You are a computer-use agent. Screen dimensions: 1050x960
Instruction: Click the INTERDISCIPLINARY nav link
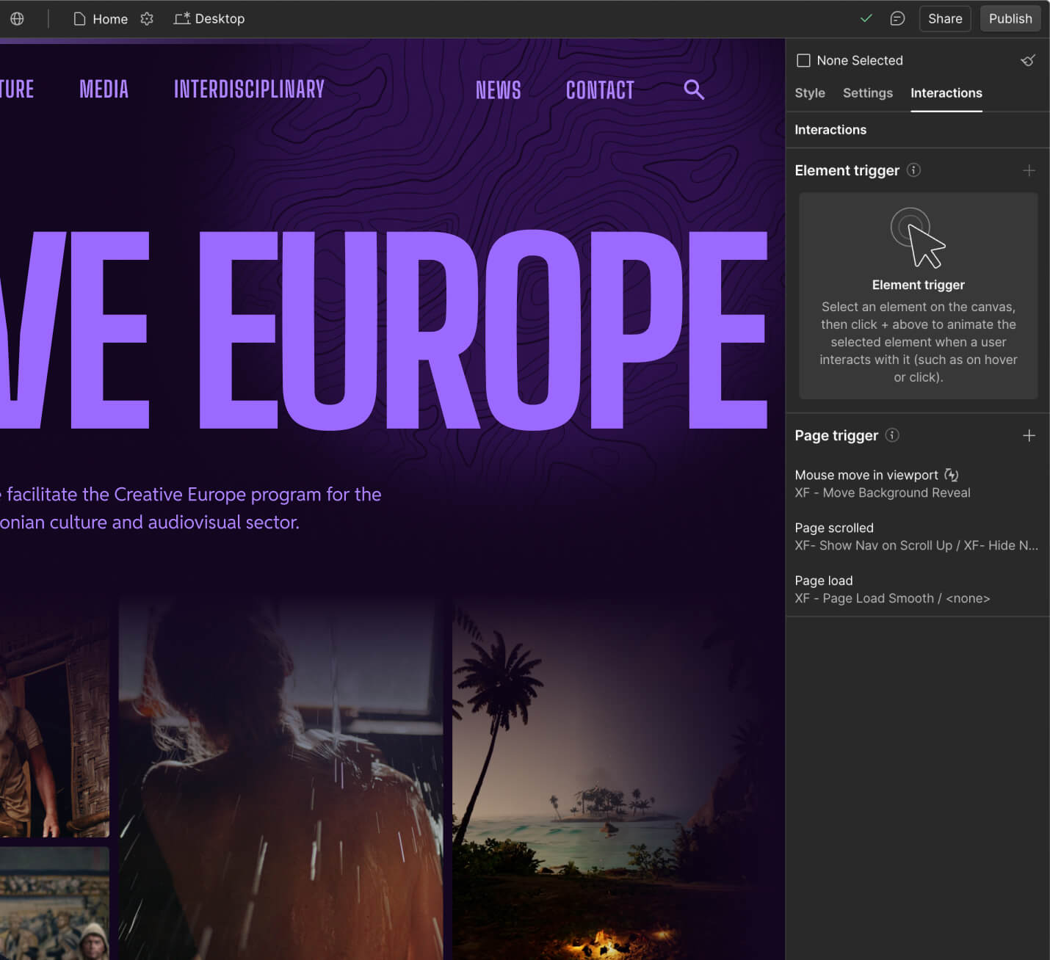pos(249,90)
